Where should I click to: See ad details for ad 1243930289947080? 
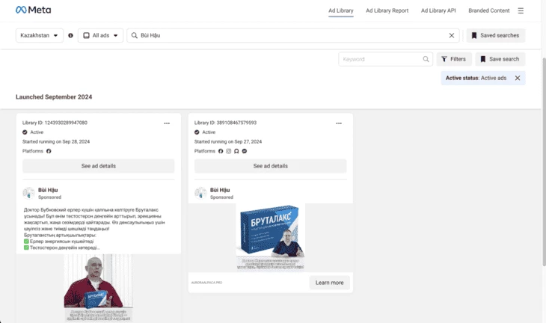[x=99, y=166]
